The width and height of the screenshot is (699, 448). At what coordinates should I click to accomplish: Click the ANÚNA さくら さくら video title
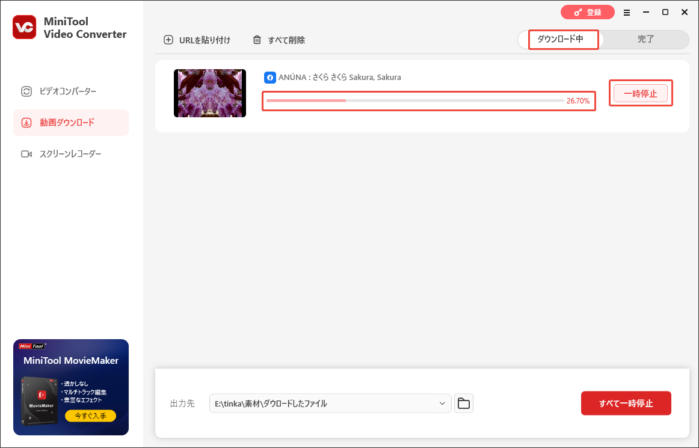pyautogui.click(x=340, y=78)
